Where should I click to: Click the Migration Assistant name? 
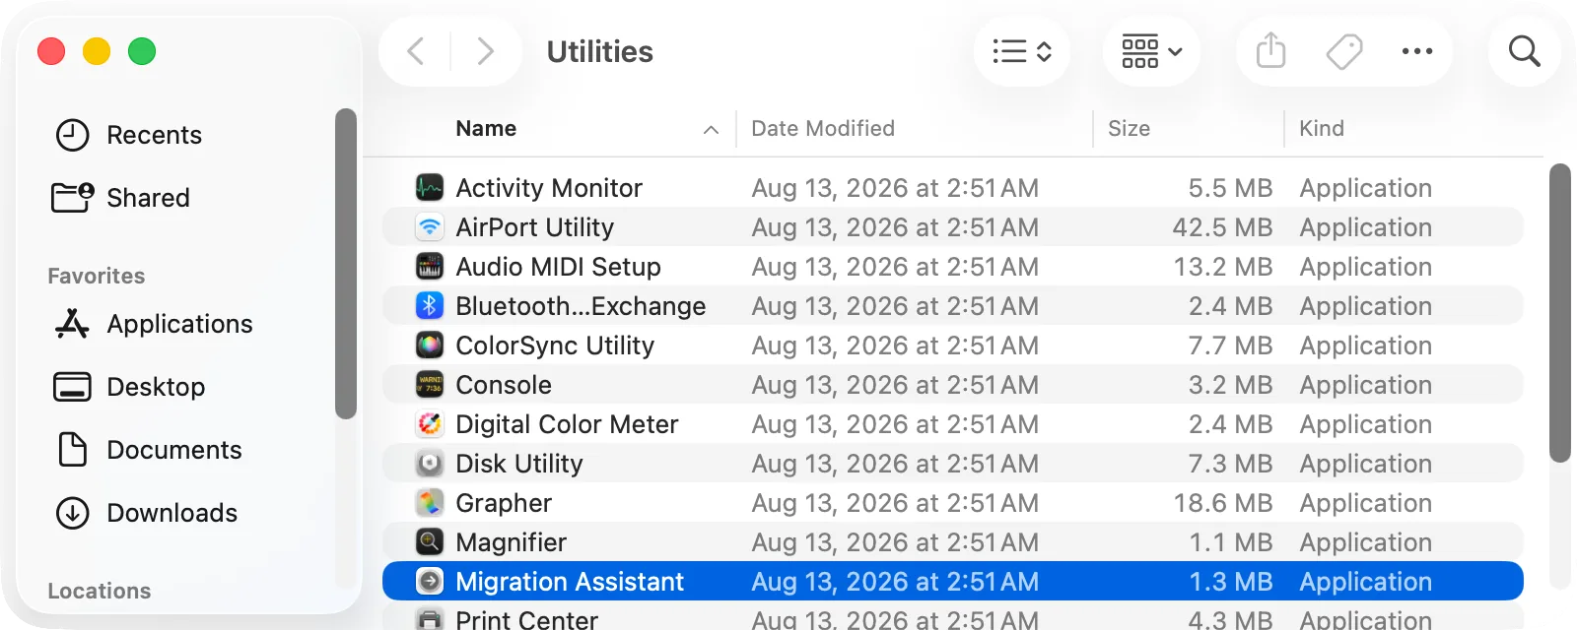click(570, 582)
